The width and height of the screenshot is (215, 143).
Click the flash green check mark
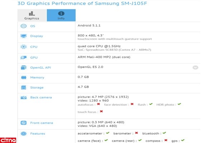[x=151, y=104]
